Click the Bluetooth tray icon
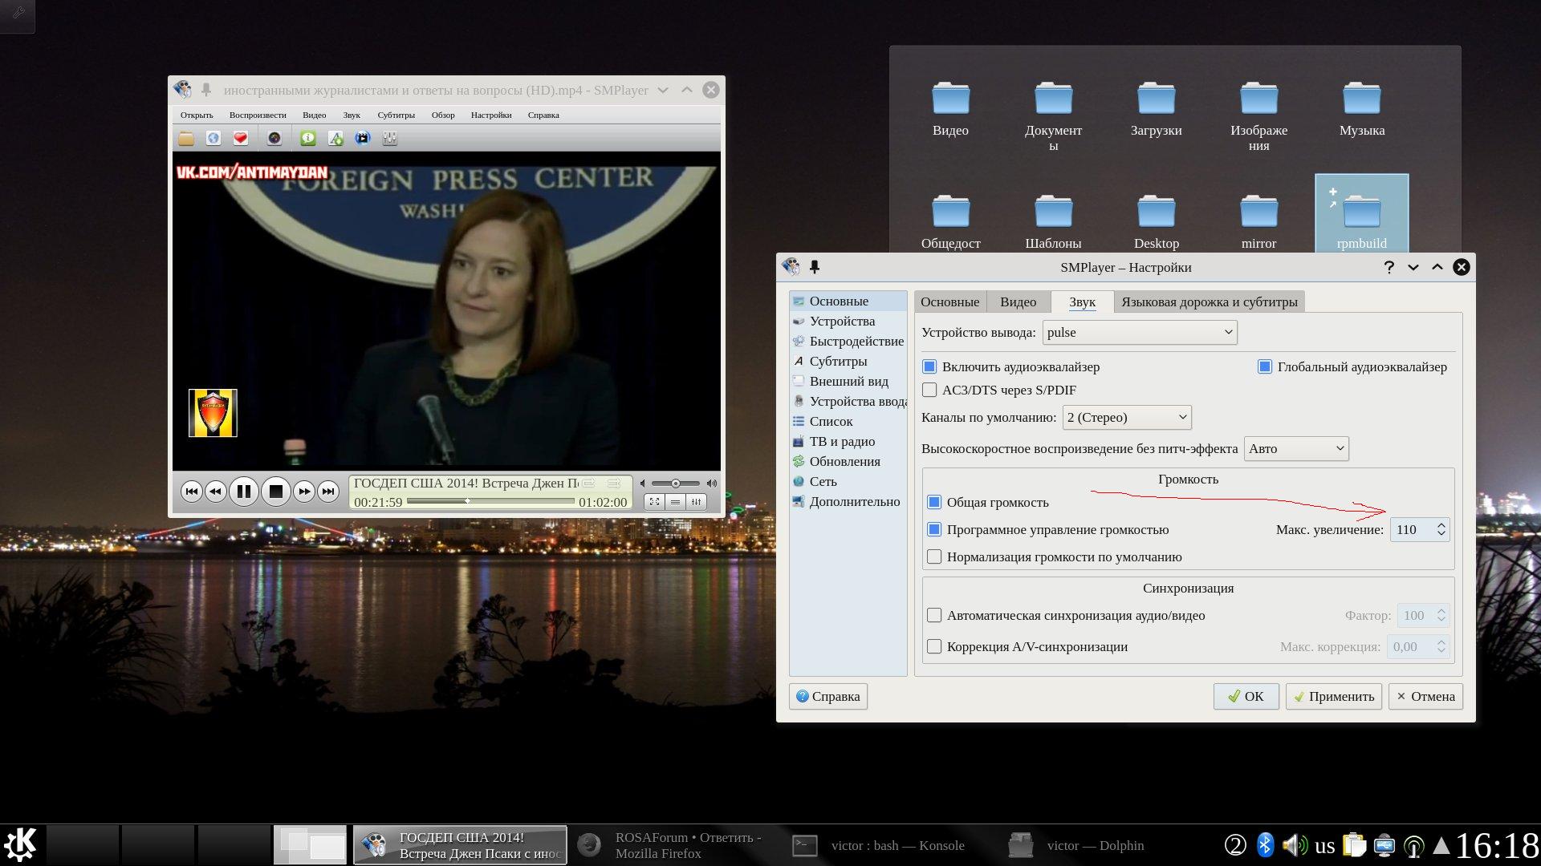The image size is (1541, 866). coord(1265,845)
